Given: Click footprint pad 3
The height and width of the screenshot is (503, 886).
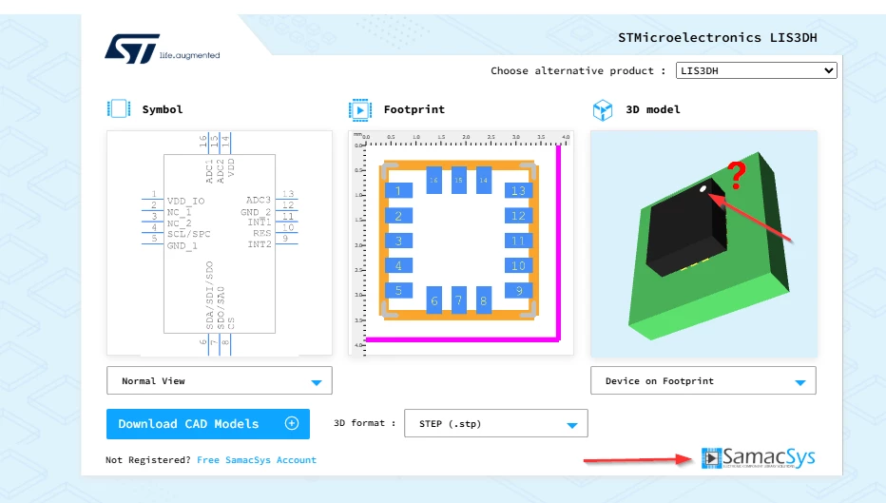Looking at the screenshot, I should [398, 241].
